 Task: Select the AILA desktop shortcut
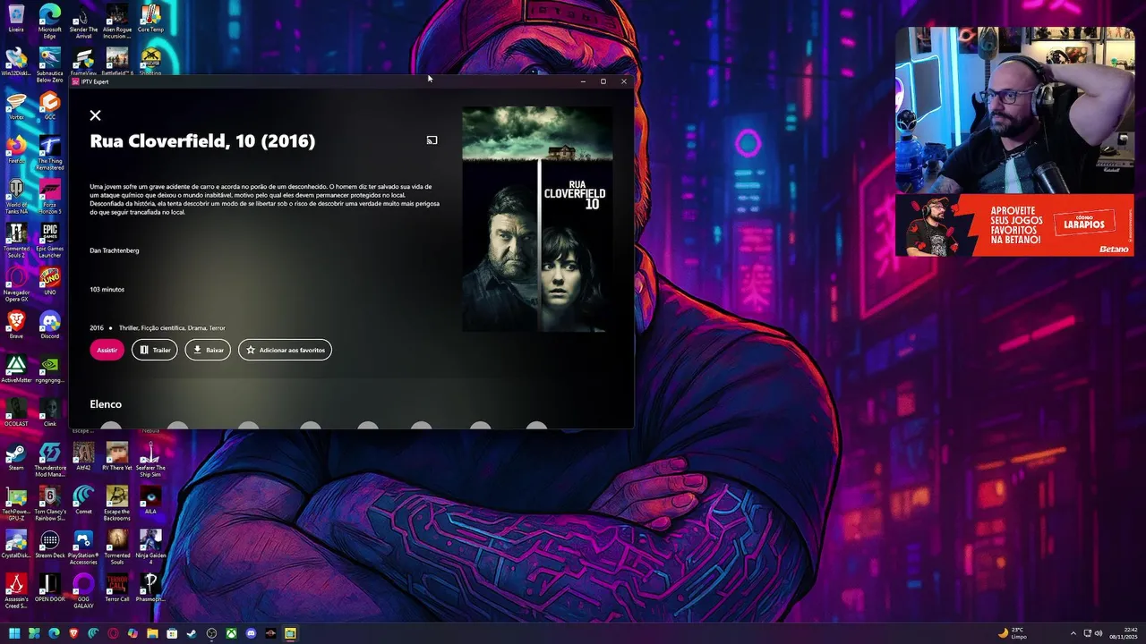(x=150, y=501)
